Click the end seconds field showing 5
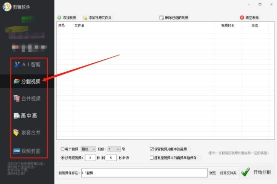 coord(111,158)
